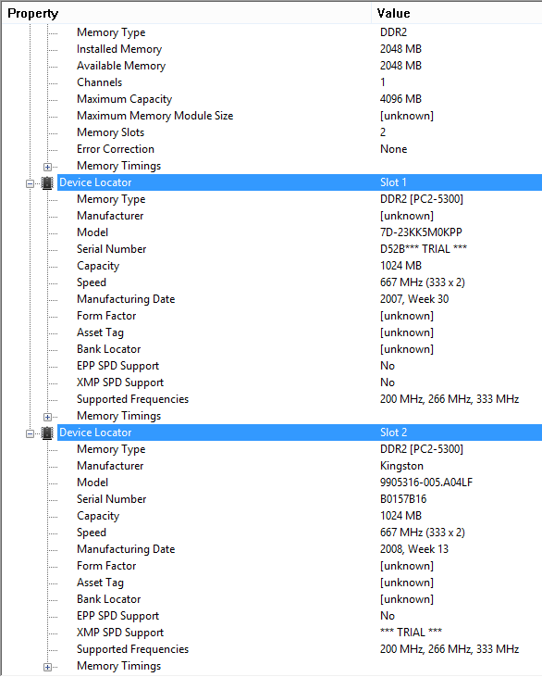Image resolution: width=542 pixels, height=677 pixels.
Task: Select the Installed Memory row
Action: click(x=300, y=49)
